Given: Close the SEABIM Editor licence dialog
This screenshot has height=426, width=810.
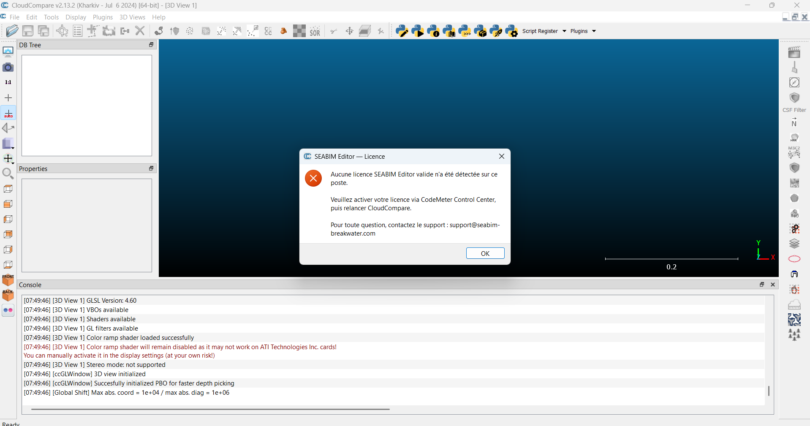Looking at the screenshot, I should click(x=502, y=156).
